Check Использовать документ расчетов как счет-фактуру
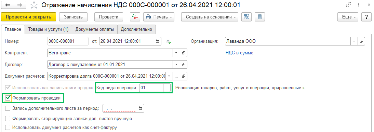This screenshot has width=374, height=132. pyautogui.click(x=8, y=127)
